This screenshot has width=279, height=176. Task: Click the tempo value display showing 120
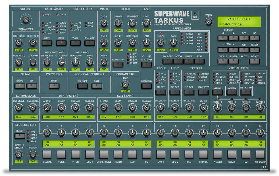[x=161, y=50]
